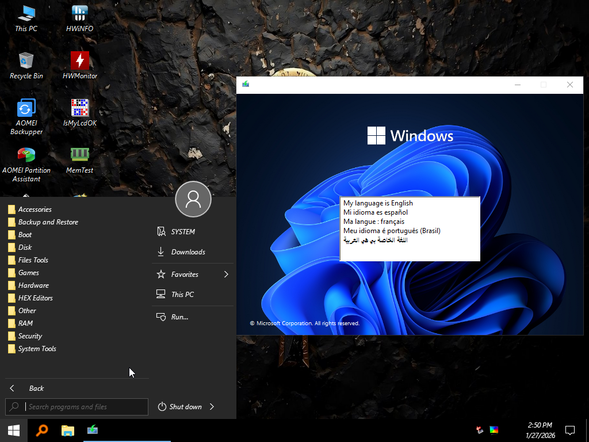Expand the Shut down options arrow

pos(211,406)
